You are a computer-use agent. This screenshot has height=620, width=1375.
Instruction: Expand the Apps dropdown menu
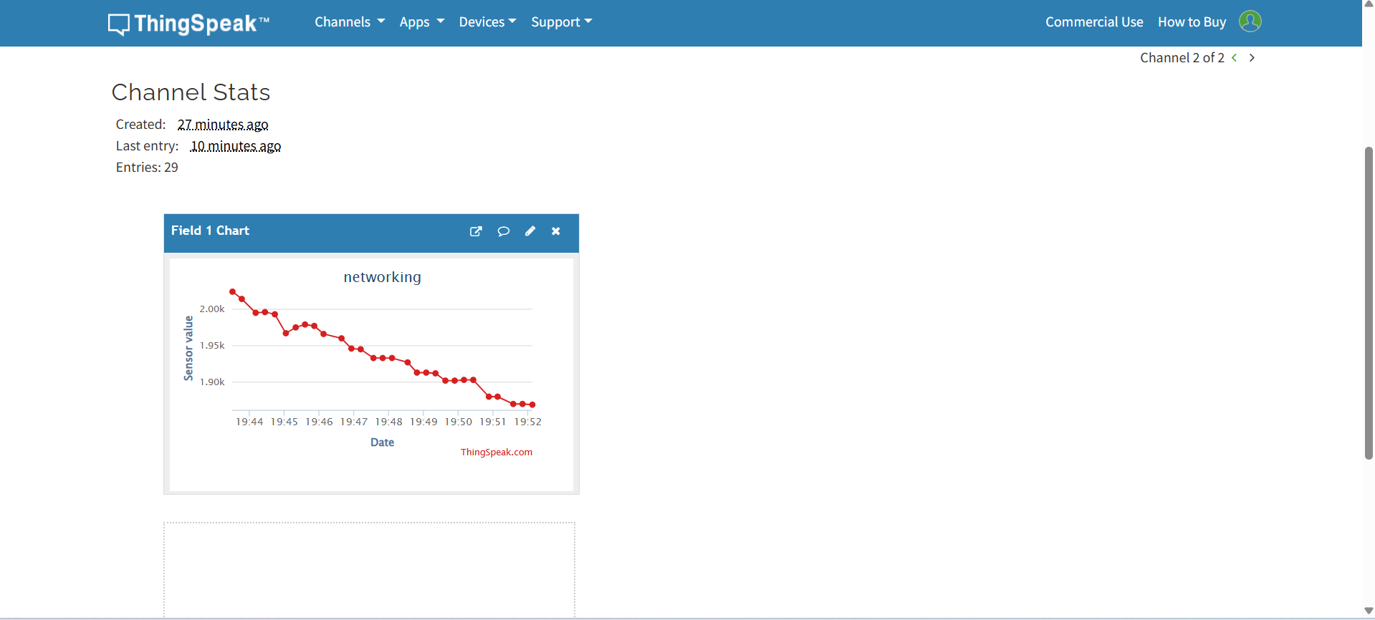[x=422, y=22]
